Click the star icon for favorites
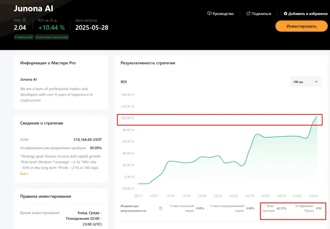Image resolution: width=330 pixels, height=229 pixels. (x=286, y=14)
